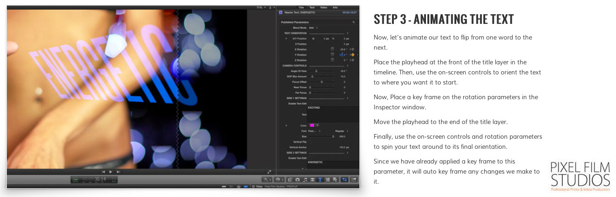Reset Published Parameters with hooked arrow
The width and height of the screenshot is (616, 197).
click(353, 22)
